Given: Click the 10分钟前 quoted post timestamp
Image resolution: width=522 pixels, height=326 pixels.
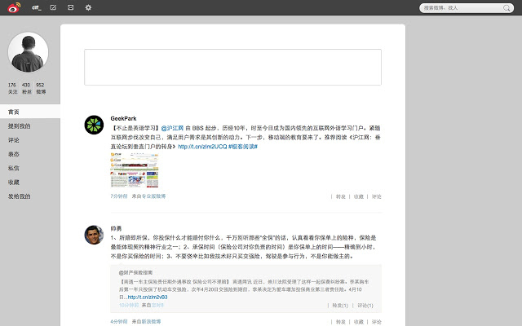Looking at the screenshot, I should tap(129, 305).
